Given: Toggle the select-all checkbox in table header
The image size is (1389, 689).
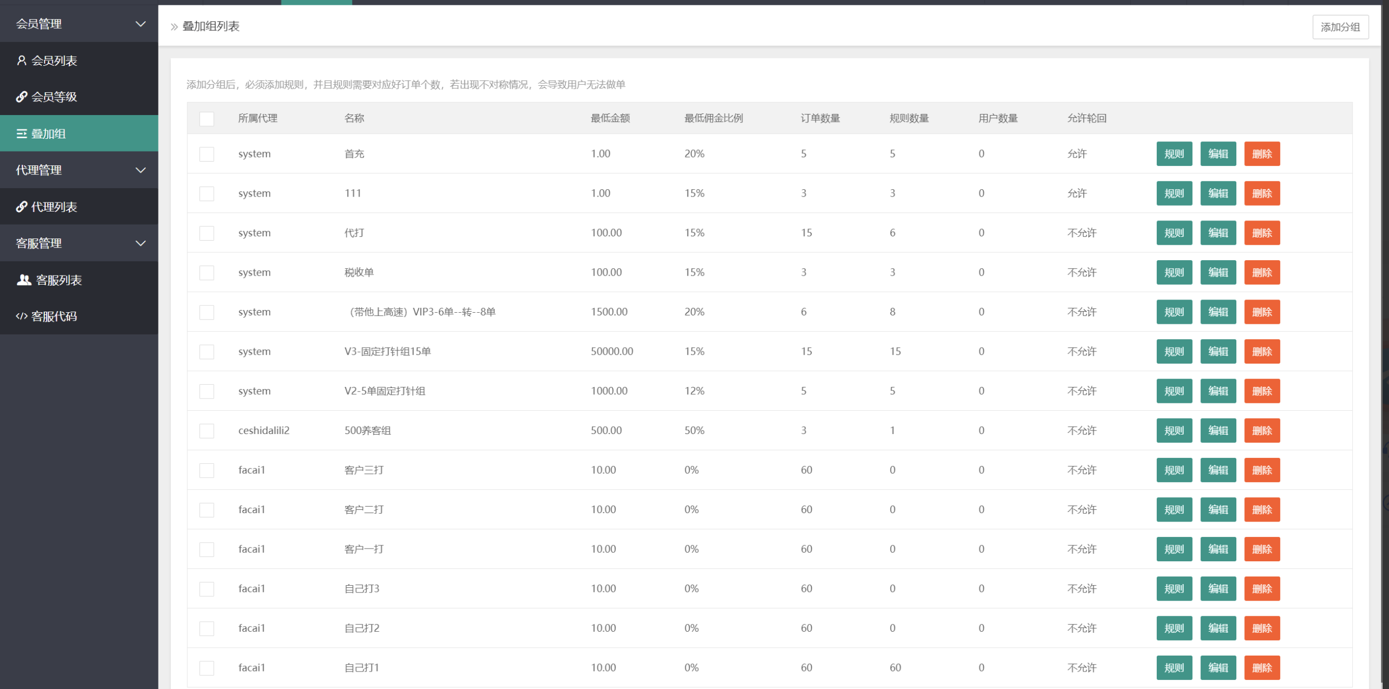Looking at the screenshot, I should (x=207, y=119).
